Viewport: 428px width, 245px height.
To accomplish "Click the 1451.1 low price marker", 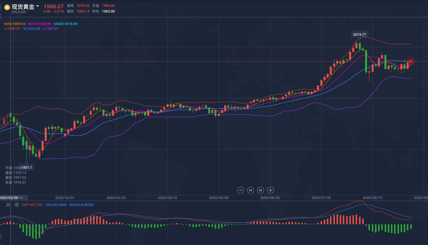I will click(x=26, y=167).
